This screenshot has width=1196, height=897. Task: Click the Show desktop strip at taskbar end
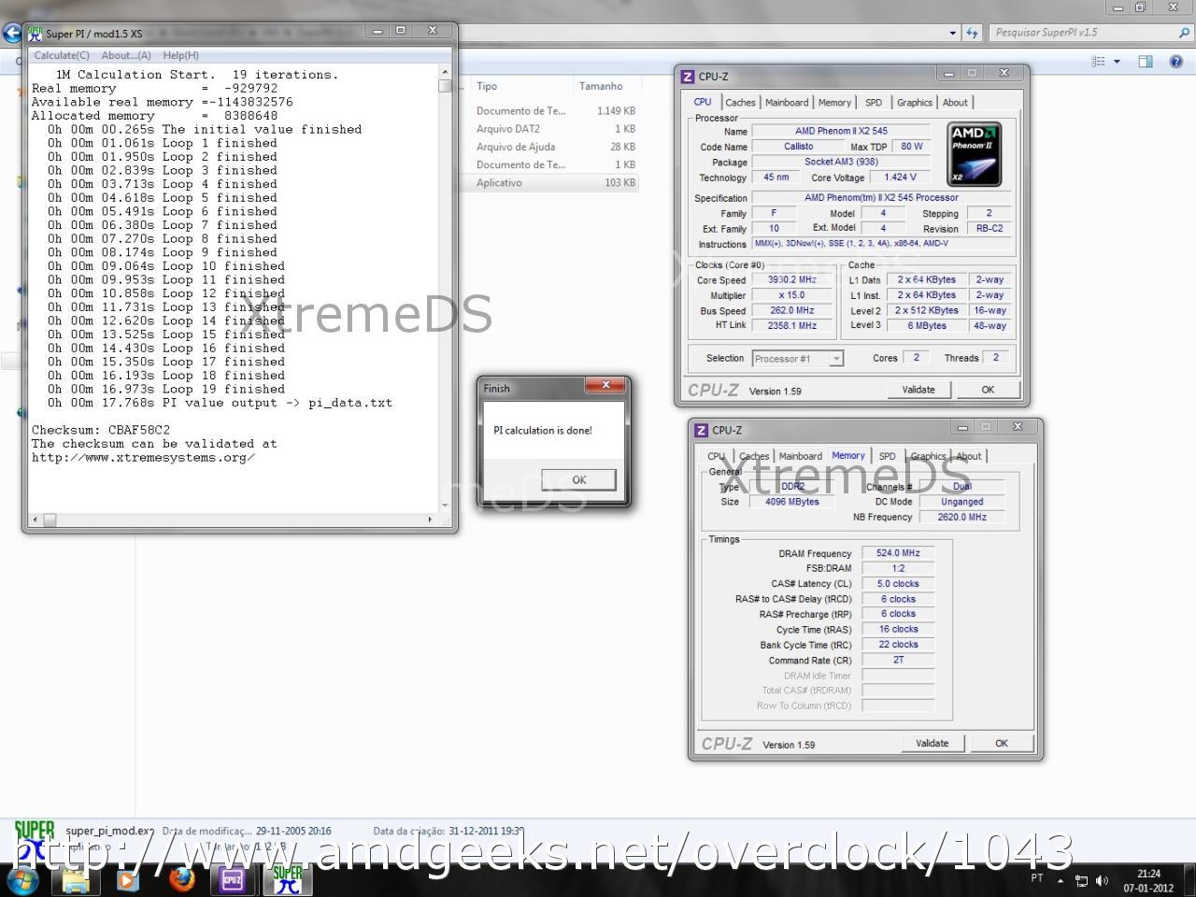(x=1189, y=880)
